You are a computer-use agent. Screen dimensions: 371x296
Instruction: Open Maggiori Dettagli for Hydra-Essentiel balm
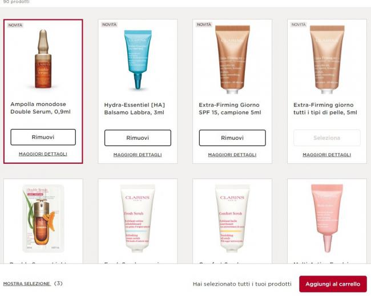(138, 155)
